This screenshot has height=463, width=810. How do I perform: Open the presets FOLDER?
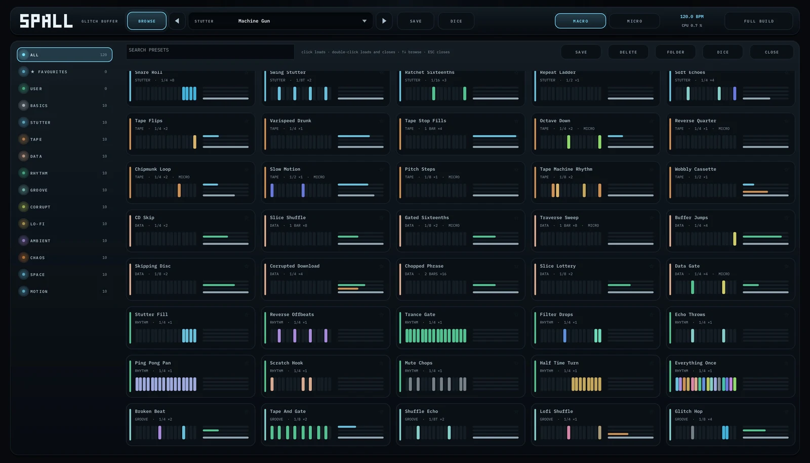coord(675,52)
